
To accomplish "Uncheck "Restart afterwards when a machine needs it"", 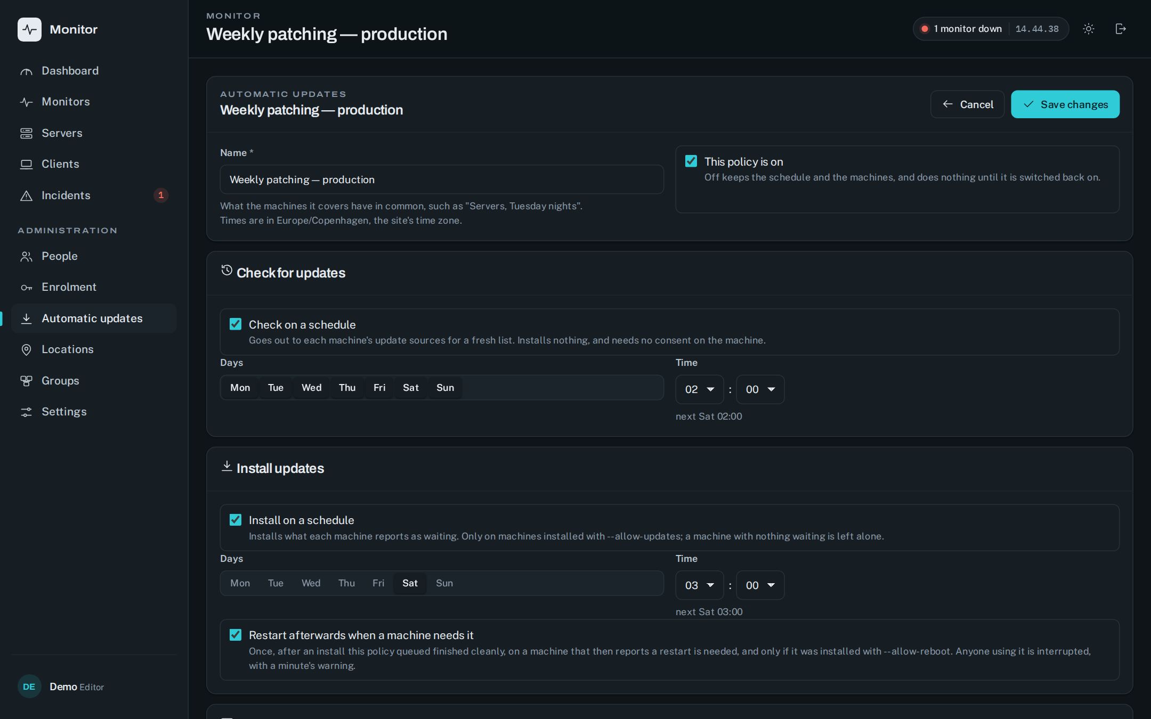I will coord(236,635).
